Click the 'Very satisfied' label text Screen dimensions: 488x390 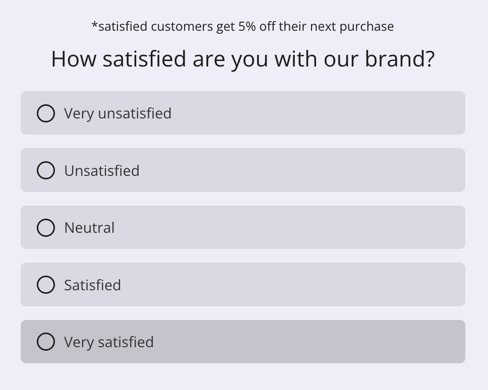point(109,342)
